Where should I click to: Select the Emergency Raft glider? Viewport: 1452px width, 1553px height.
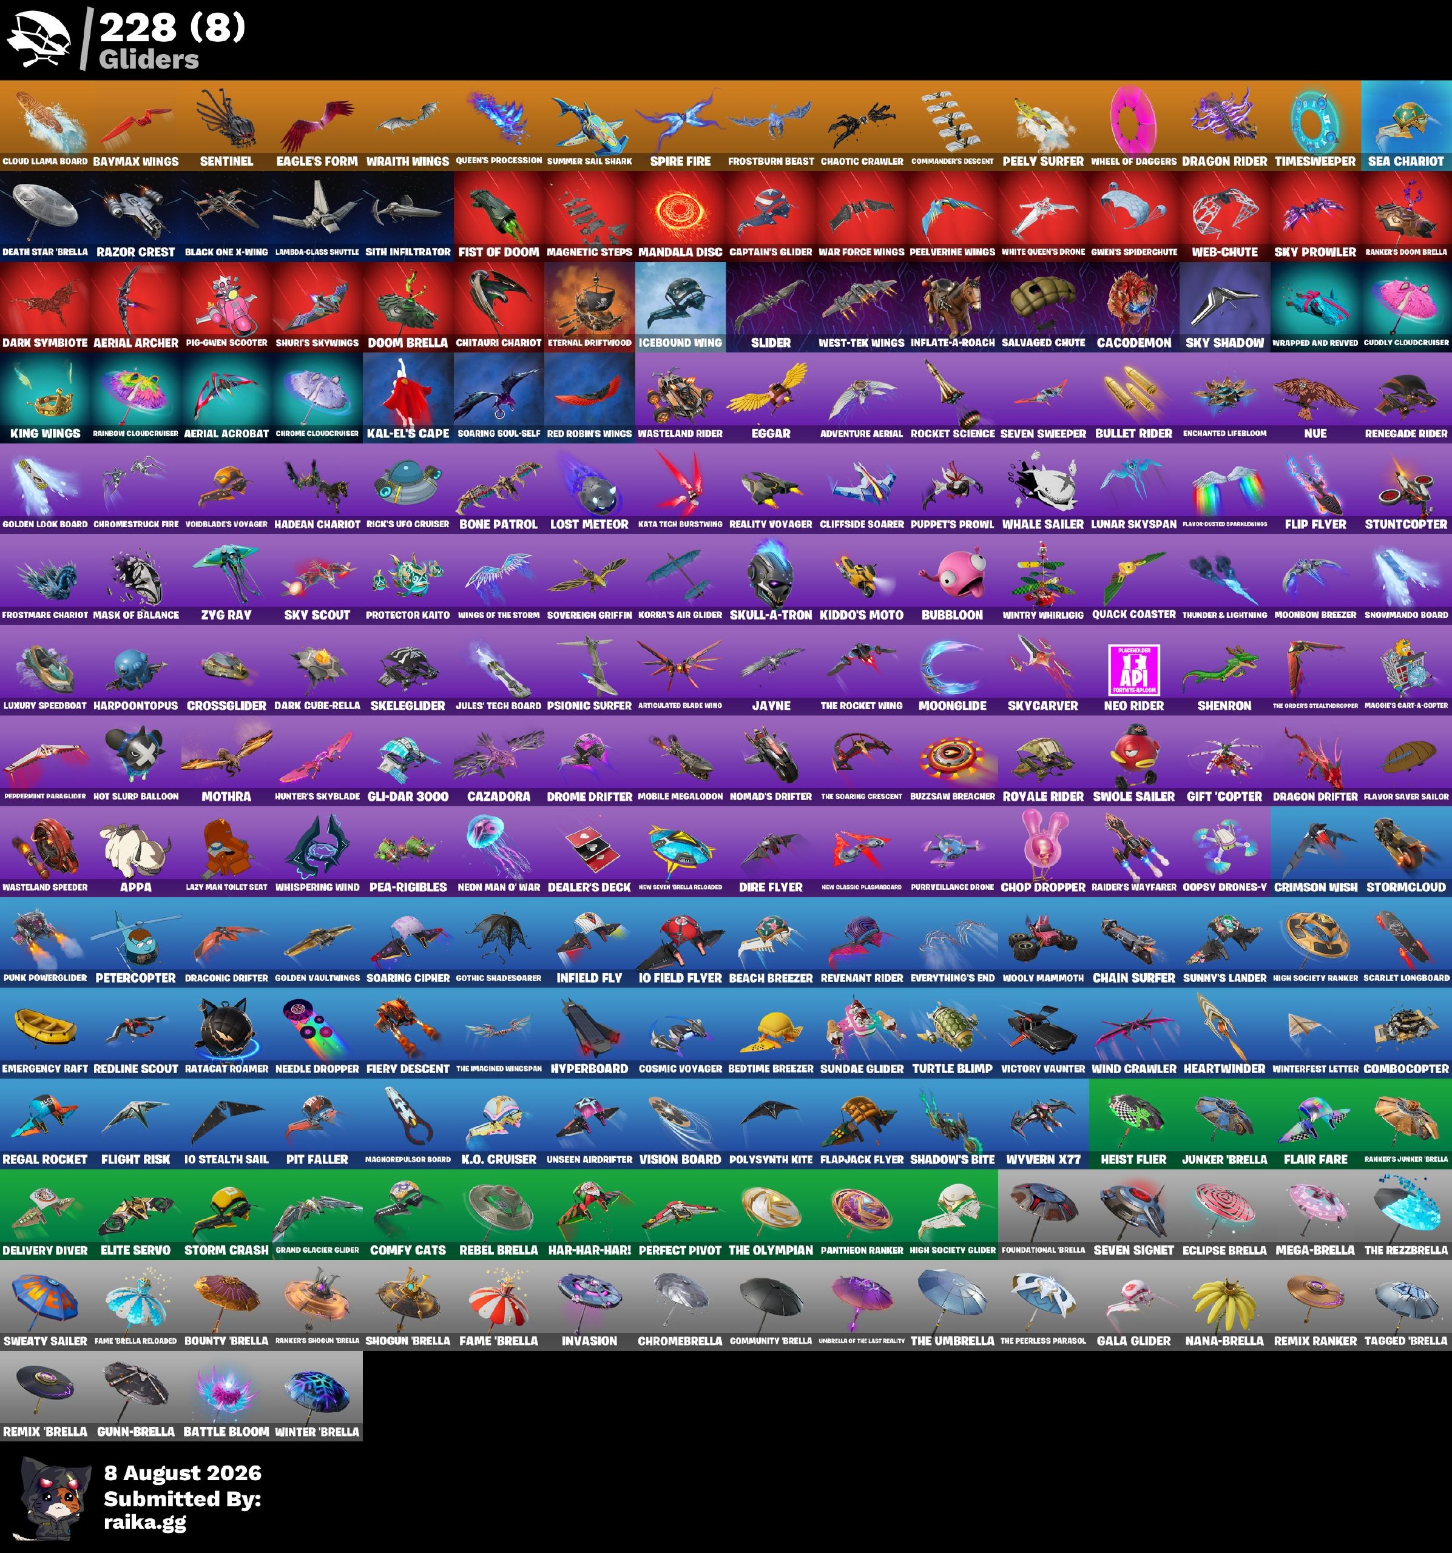coord(46,1032)
